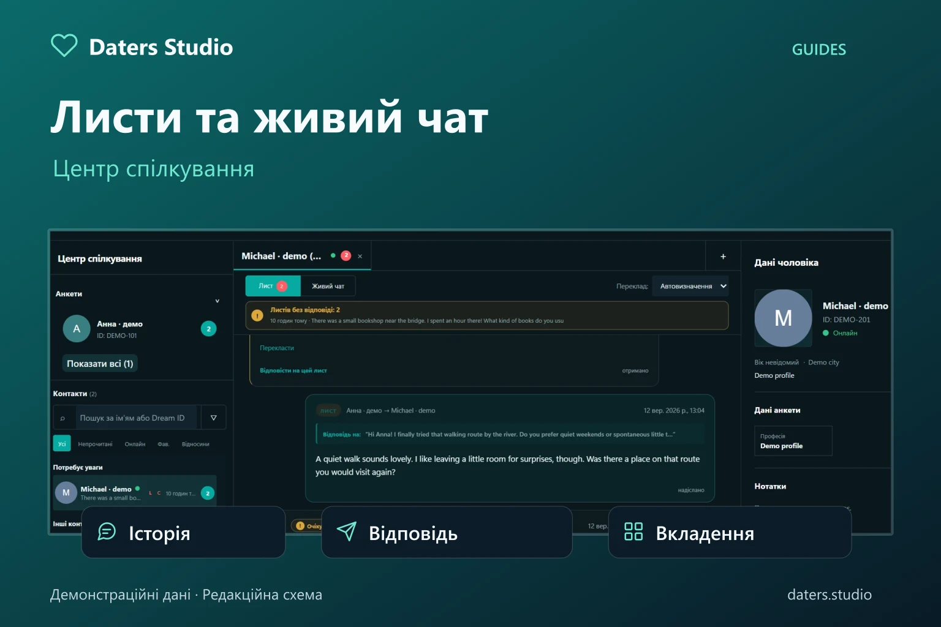Screen dimensions: 941x627
Task: Click the Нотатки heading
Action: pos(770,486)
